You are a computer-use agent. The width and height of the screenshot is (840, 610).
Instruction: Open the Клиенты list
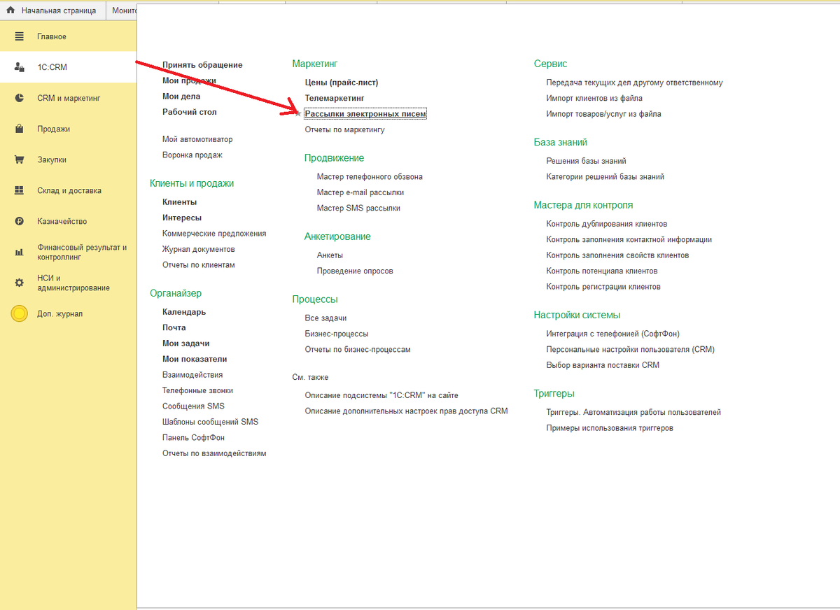(180, 202)
